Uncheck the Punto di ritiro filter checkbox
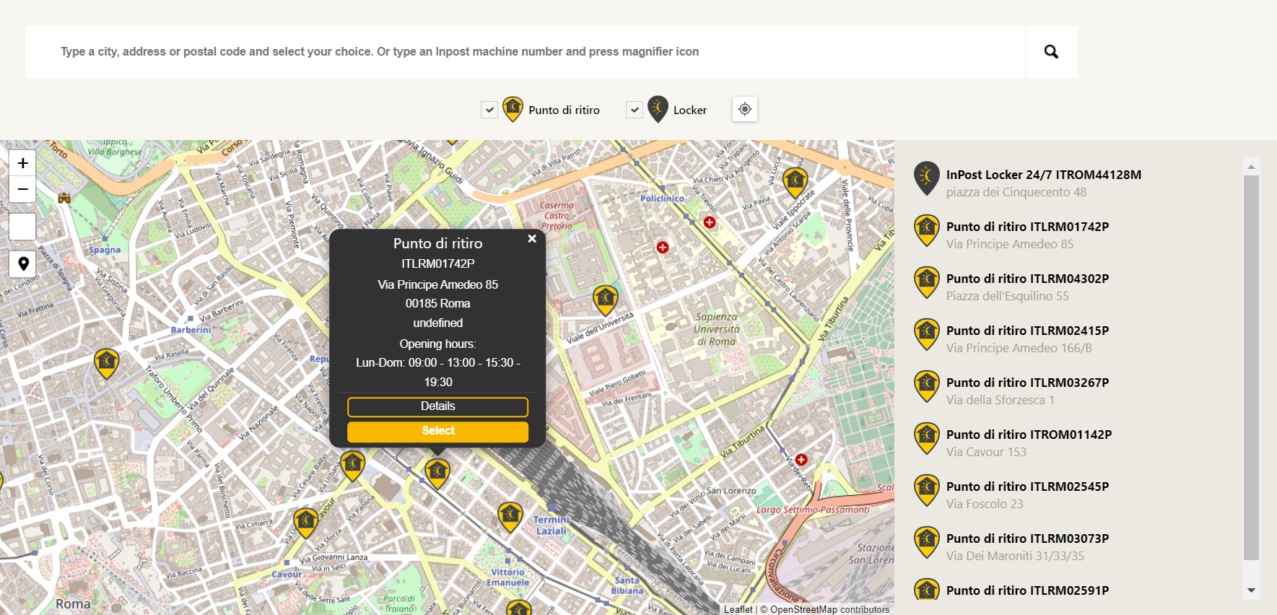Viewport: 1277px width, 615px height. click(489, 110)
